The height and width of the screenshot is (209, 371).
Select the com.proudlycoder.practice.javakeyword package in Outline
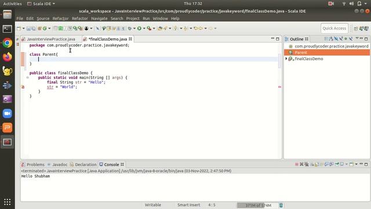[x=329, y=46]
